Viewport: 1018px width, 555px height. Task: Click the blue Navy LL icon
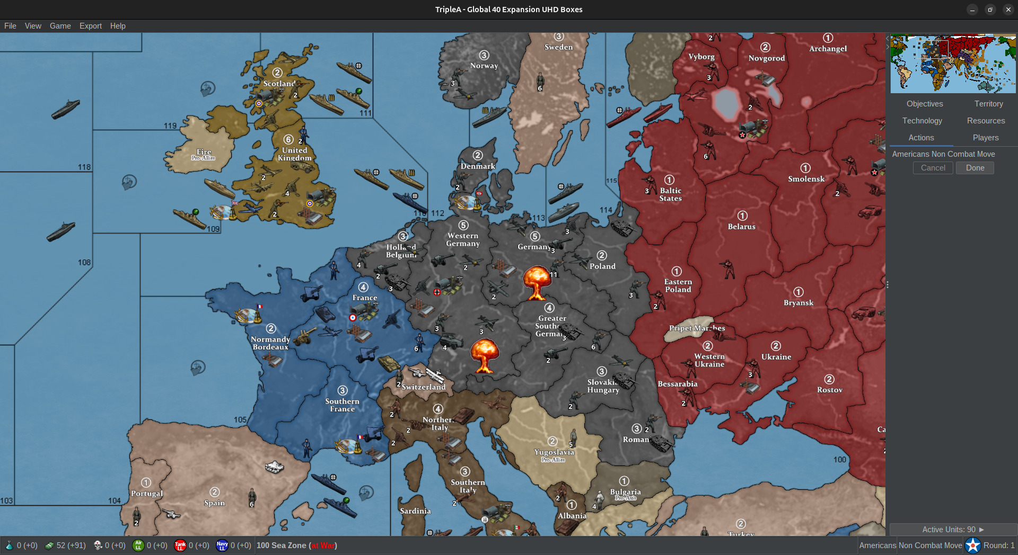click(222, 545)
